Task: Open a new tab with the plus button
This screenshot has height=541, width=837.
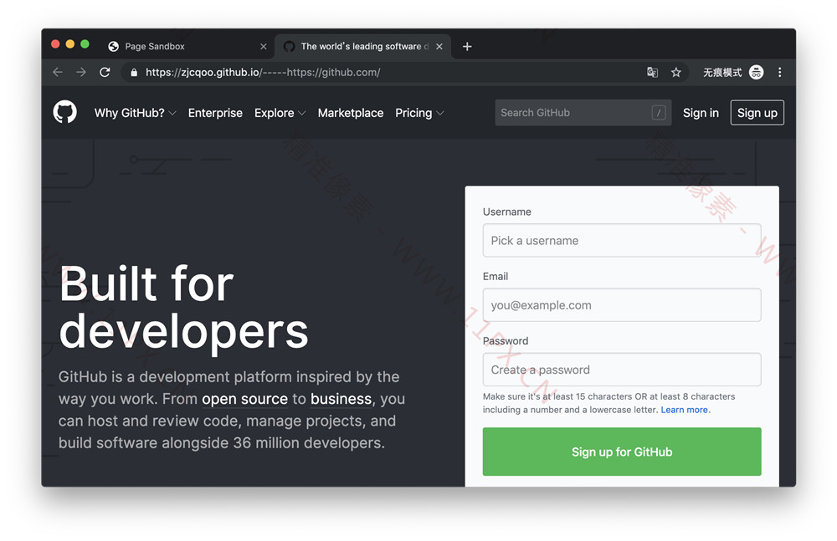Action: [467, 47]
